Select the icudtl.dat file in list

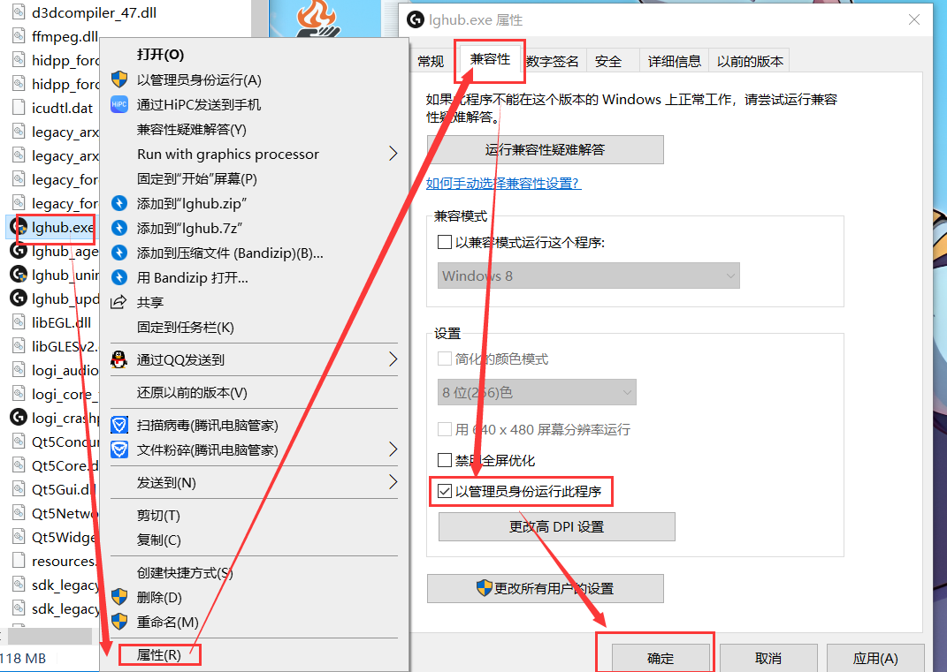pos(62,109)
